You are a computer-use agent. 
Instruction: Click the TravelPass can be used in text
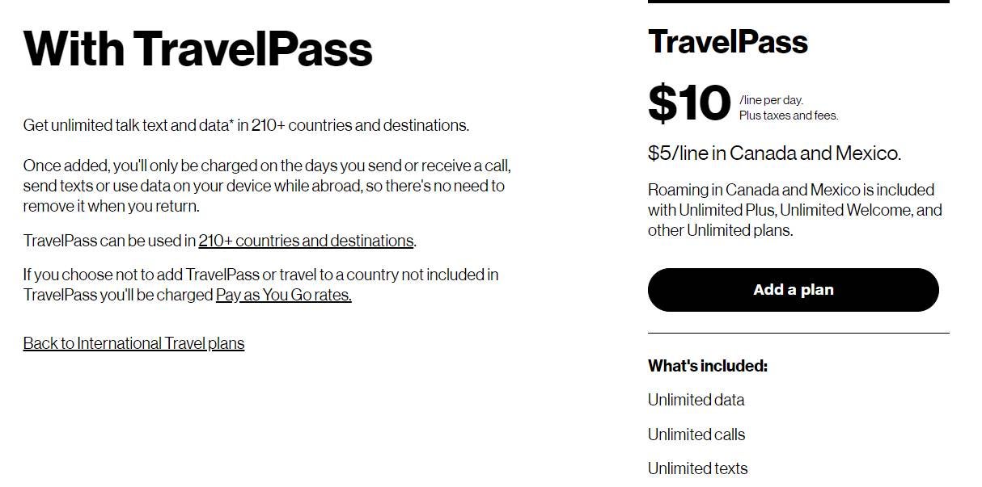(x=109, y=241)
